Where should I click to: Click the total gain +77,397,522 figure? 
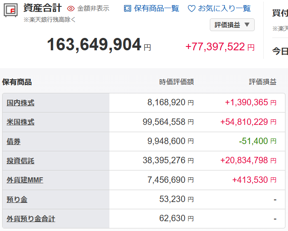[x=215, y=47]
